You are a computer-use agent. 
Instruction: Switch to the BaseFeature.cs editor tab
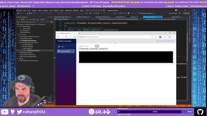point(176,17)
